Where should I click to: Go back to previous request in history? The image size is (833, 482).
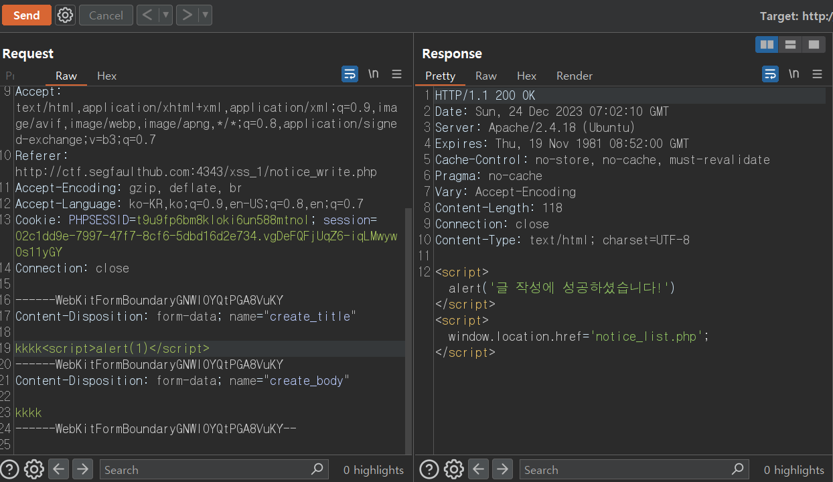tap(147, 15)
